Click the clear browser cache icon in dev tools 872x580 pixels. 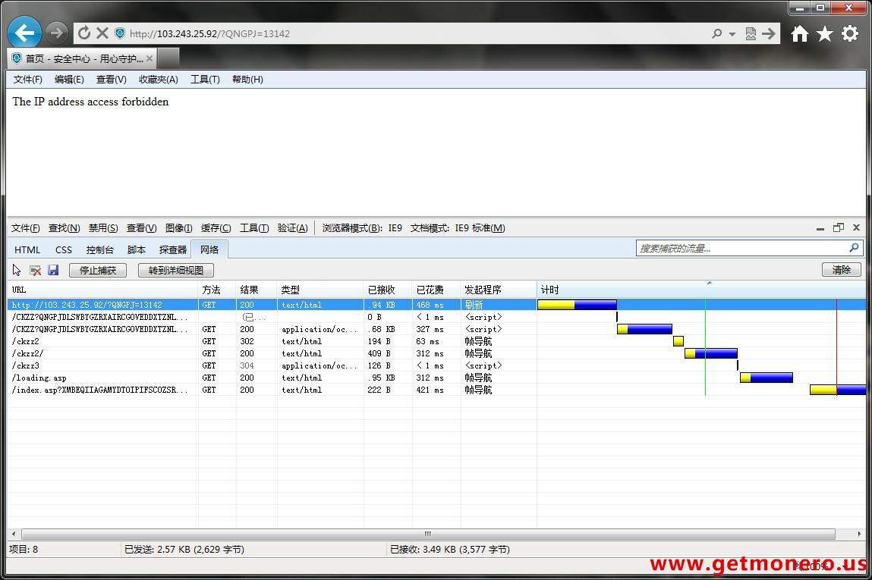click(x=35, y=270)
